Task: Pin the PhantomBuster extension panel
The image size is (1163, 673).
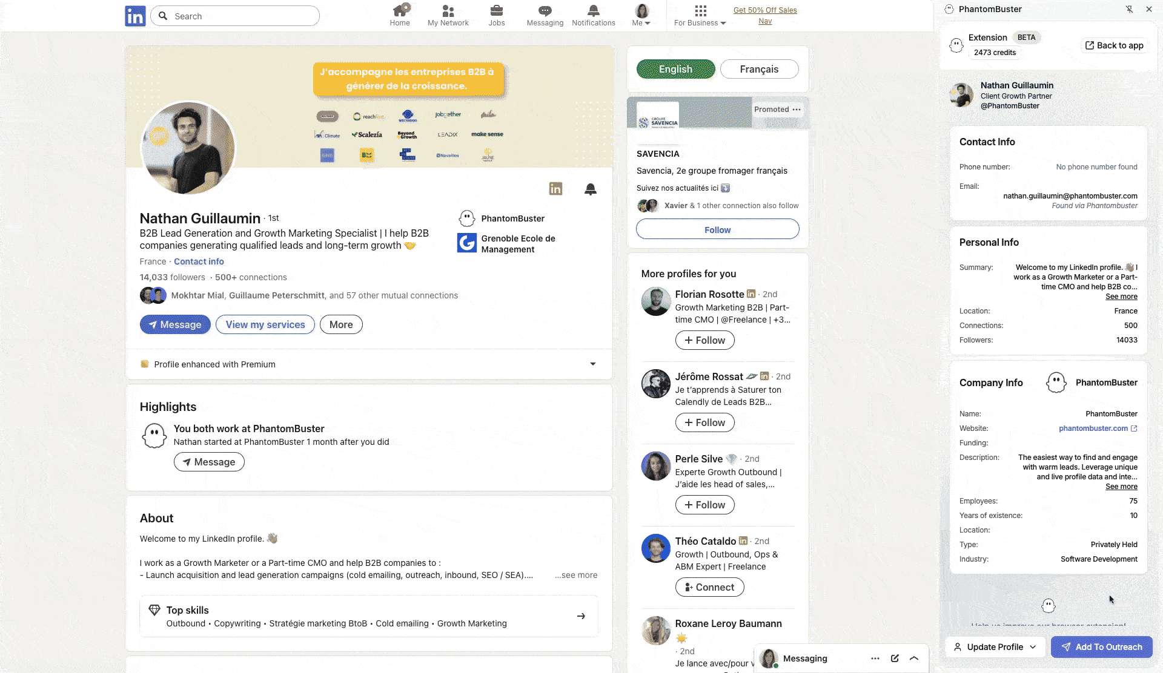Action: 1130,9
